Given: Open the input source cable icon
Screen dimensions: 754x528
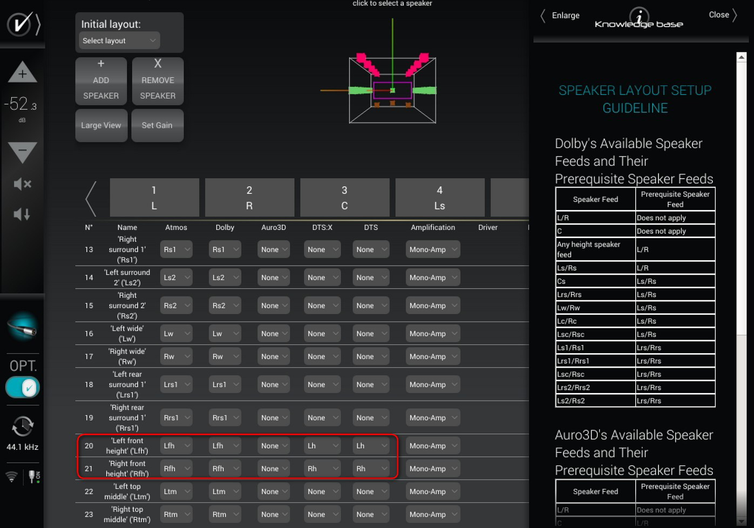Looking at the screenshot, I should tap(22, 327).
